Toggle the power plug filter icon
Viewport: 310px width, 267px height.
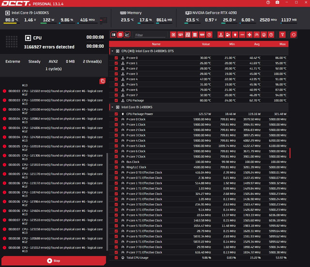pos(235,35)
